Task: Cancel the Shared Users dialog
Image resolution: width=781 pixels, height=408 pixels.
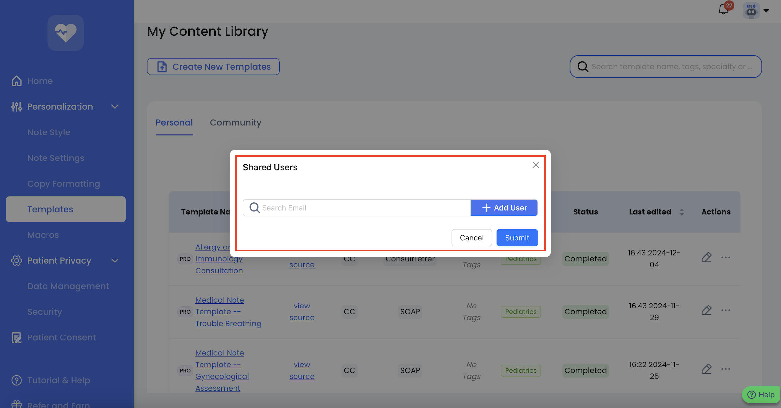Action: tap(471, 238)
